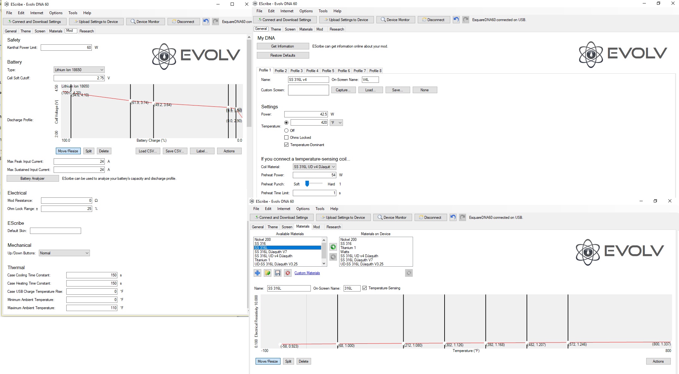The width and height of the screenshot is (679, 374).
Task: Click the blue plus new material icon
Action: click(x=257, y=273)
